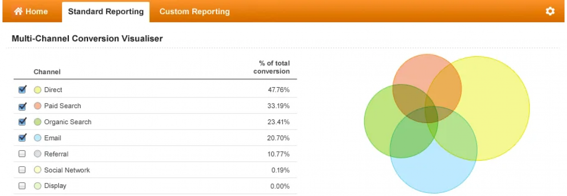The width and height of the screenshot is (567, 196).
Task: Click the Social Network channel label
Action: 67,170
